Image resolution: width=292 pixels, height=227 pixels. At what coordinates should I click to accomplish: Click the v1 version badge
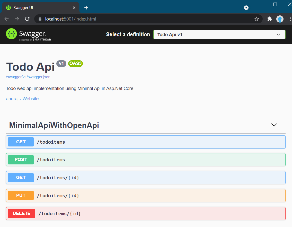point(61,63)
